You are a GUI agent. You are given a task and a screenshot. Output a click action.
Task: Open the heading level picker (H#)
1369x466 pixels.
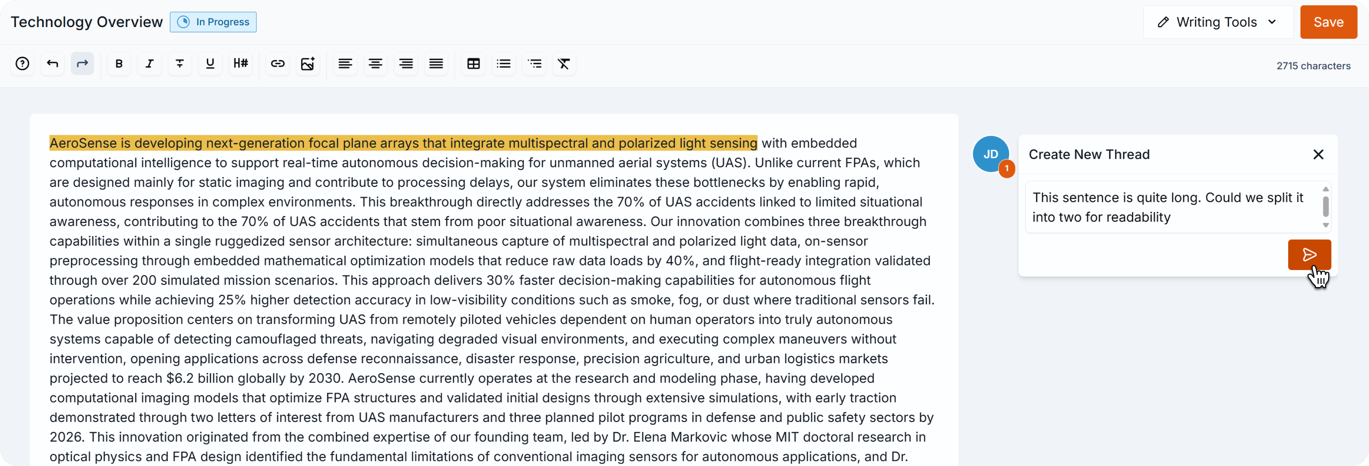(x=240, y=64)
